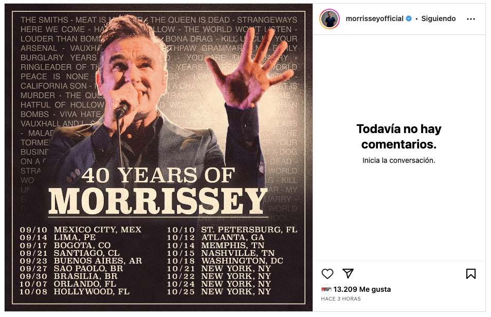Click the blue verified badge

click(x=409, y=19)
